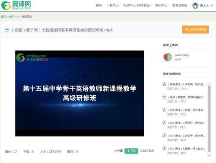216x163 pixels.
Task: Open recommended resource with 72次 views
Action: pos(186,110)
